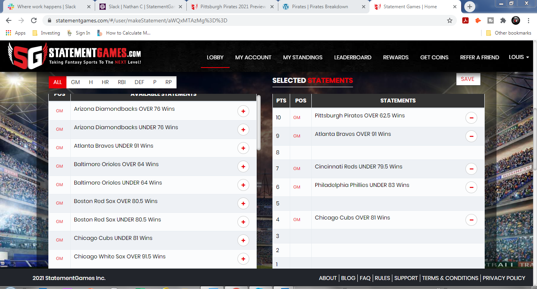Filter statements by RP
537x289 pixels.
pyautogui.click(x=169, y=82)
